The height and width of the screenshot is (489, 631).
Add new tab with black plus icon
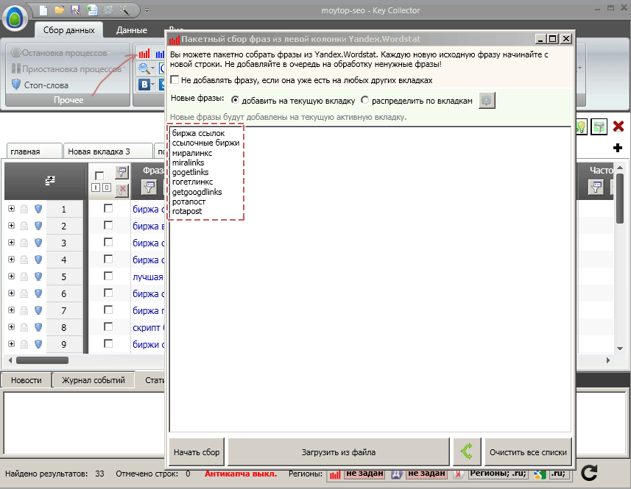click(x=617, y=148)
